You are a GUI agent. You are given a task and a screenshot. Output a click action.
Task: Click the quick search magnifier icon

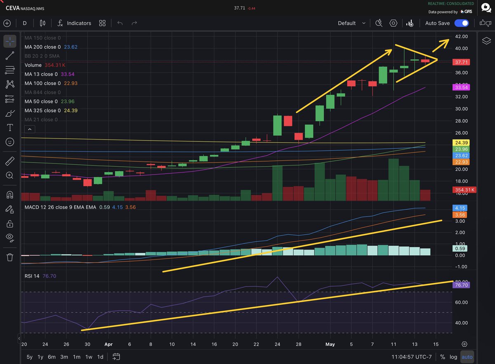[379, 23]
